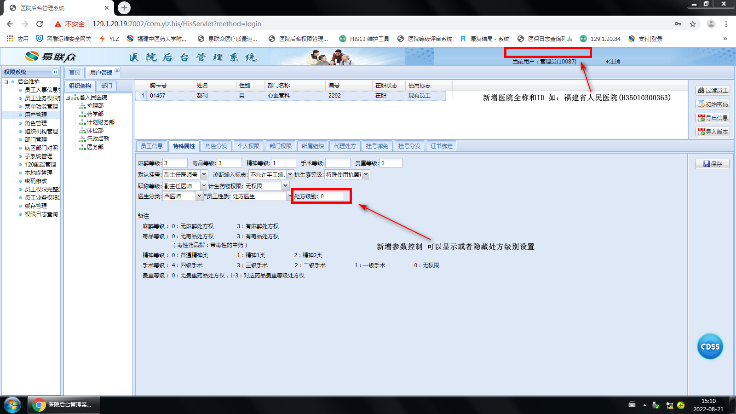Reload the page with refresh icon

coord(40,24)
